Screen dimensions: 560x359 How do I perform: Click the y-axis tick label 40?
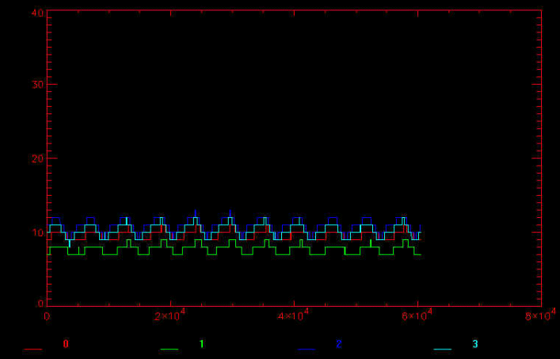point(37,13)
